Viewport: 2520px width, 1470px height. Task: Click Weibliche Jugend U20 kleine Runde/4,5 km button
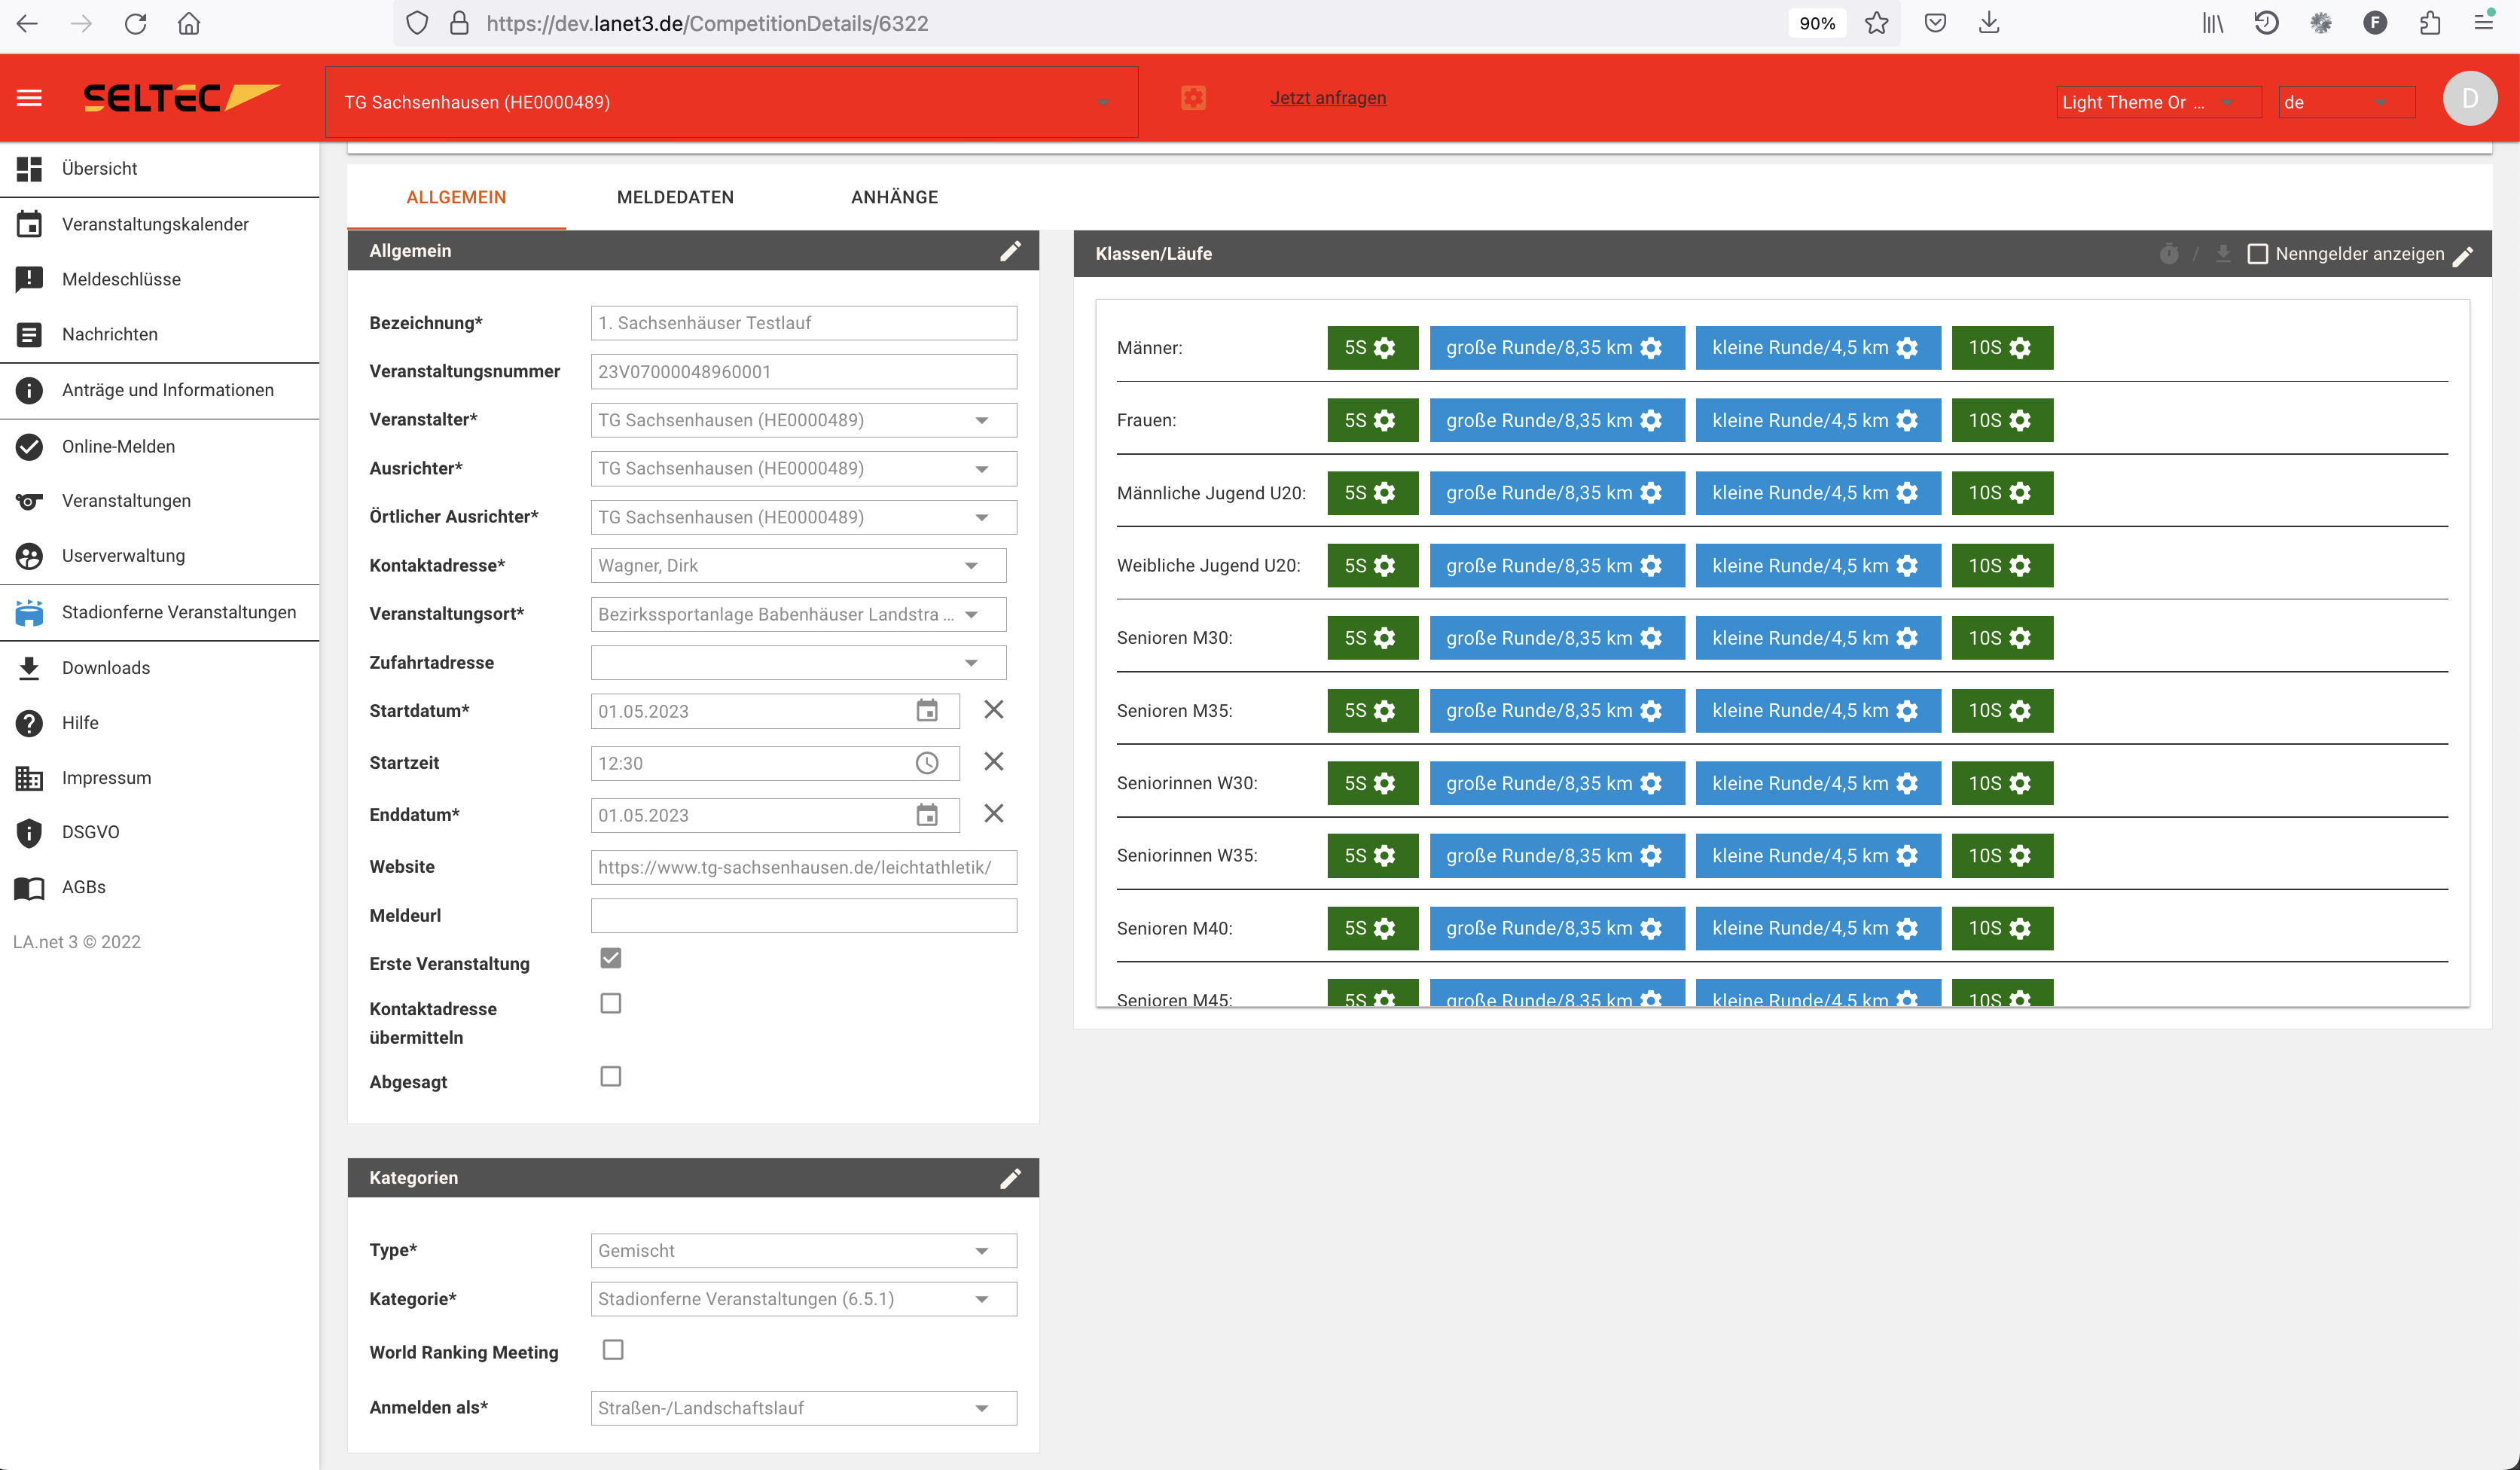click(1817, 566)
